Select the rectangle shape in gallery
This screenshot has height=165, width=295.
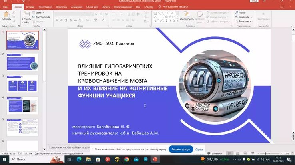click(167, 13)
